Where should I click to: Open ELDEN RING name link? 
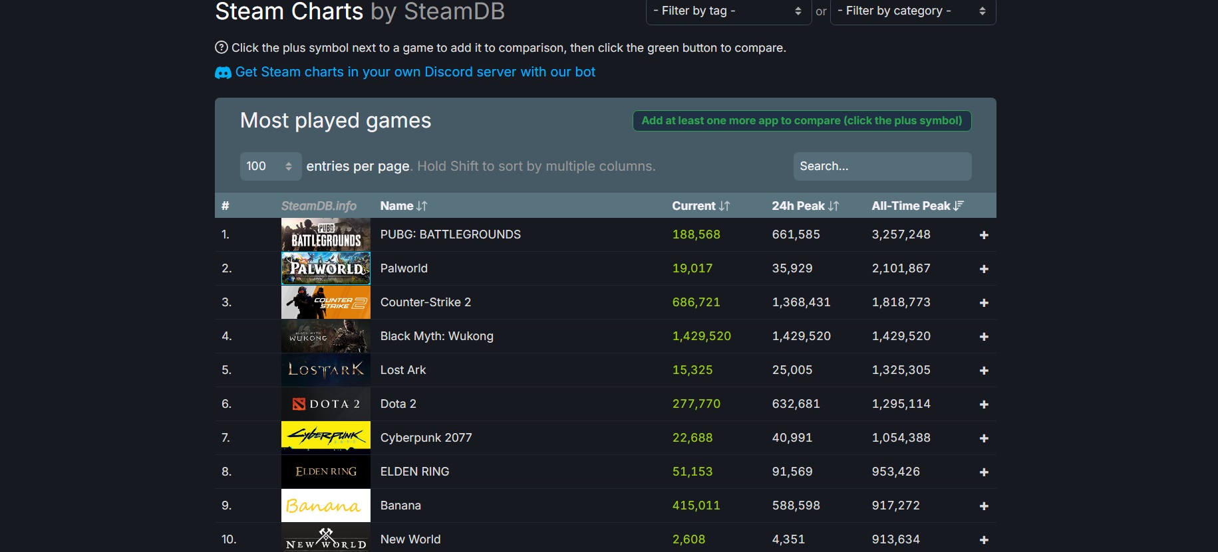pyautogui.click(x=415, y=472)
